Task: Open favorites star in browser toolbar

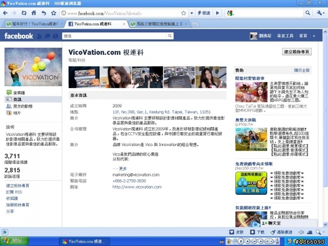Action: 53,13
